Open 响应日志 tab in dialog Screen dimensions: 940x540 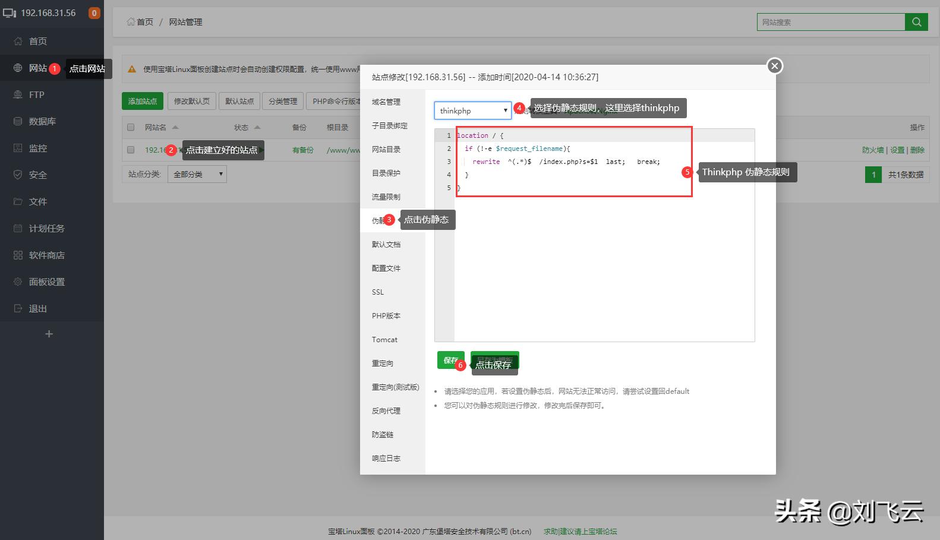[x=386, y=458]
